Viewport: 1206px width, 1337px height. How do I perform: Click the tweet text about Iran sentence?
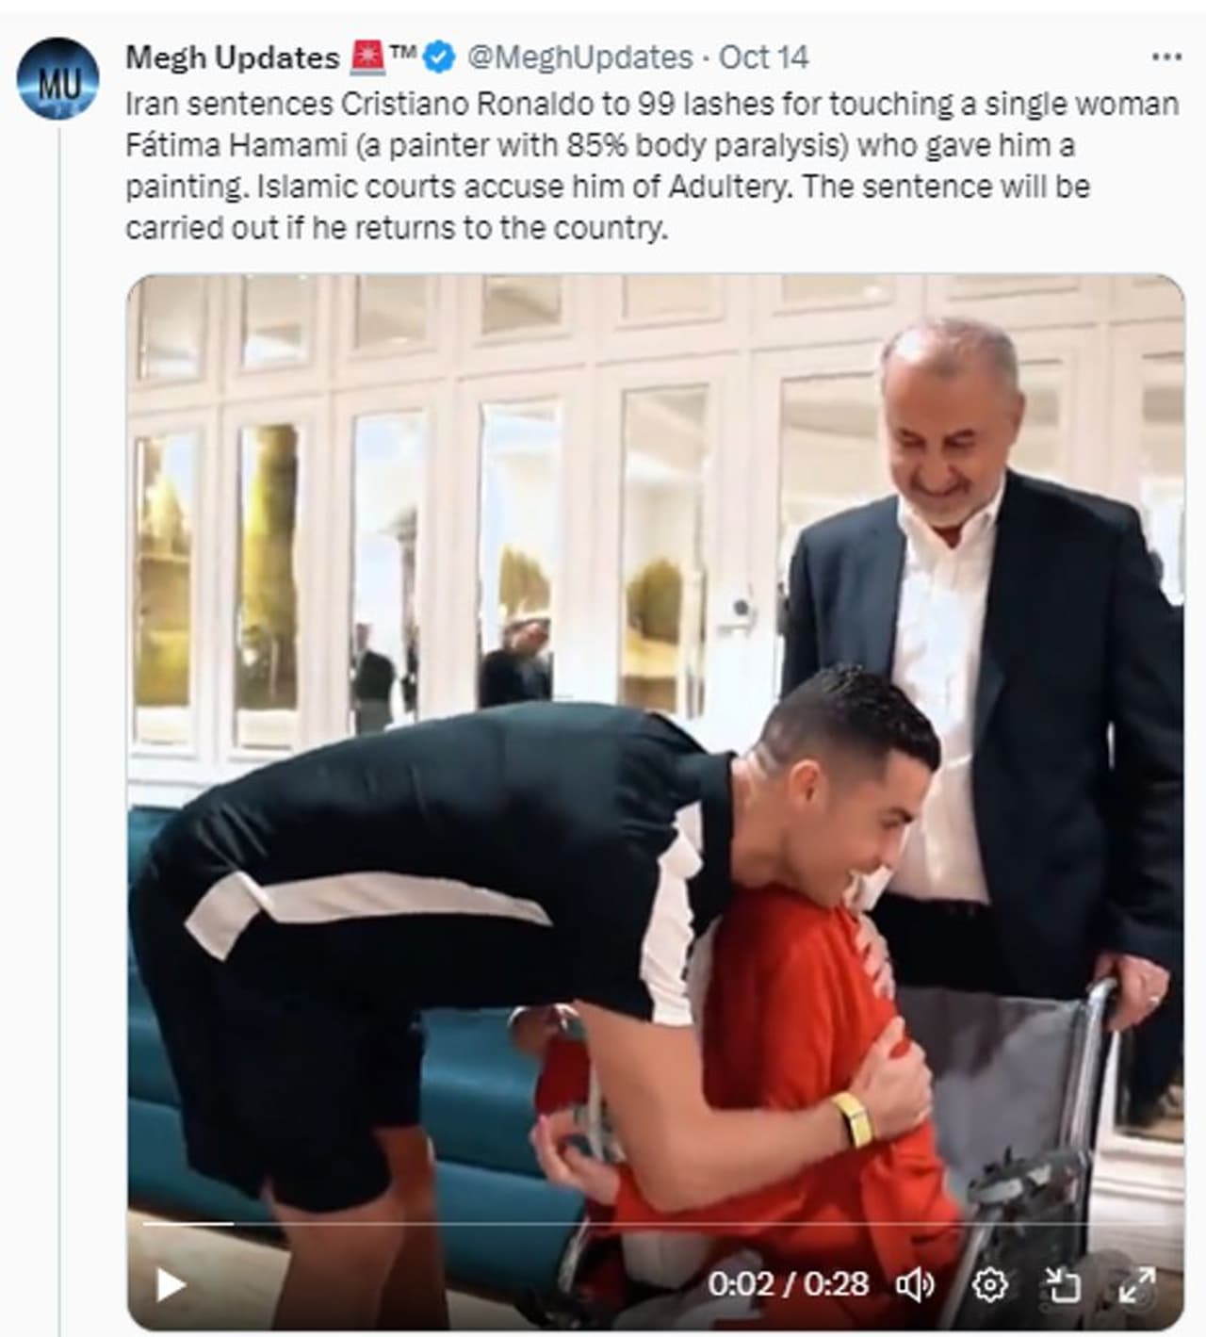652,166
